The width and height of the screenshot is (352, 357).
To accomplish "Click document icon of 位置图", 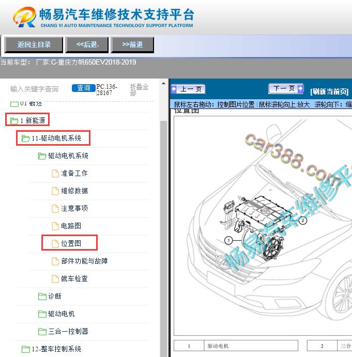I will tap(55, 244).
